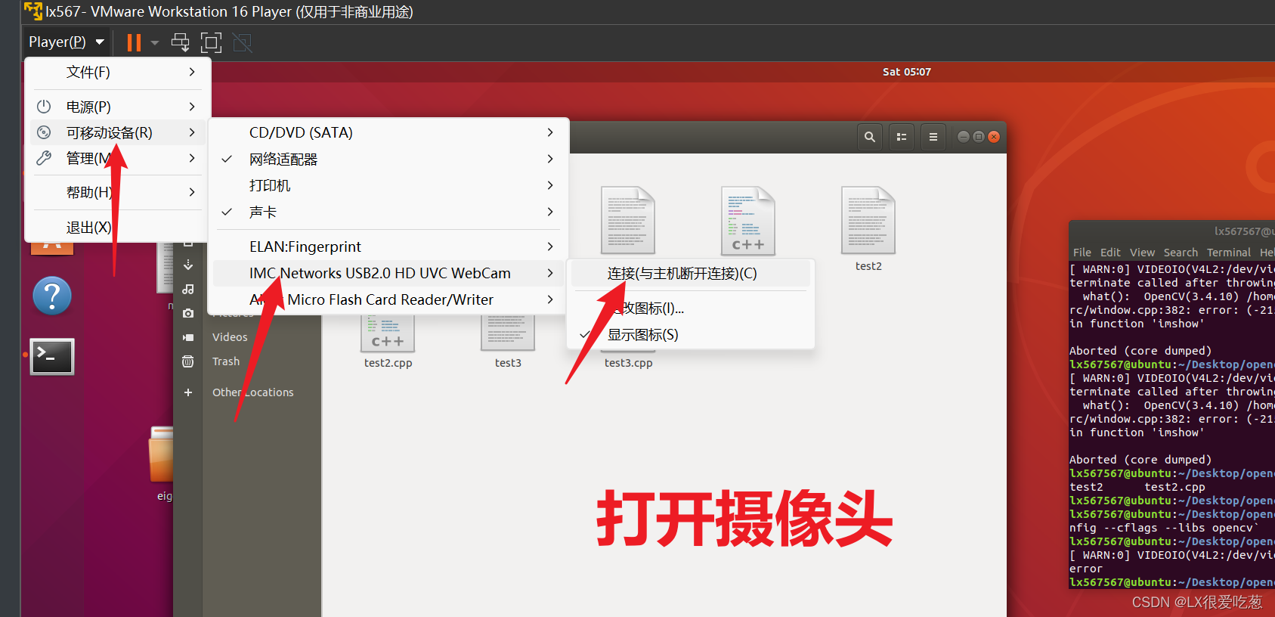Click the orange pause virtual machine icon
Image resolution: width=1275 pixels, height=617 pixels.
pos(134,42)
